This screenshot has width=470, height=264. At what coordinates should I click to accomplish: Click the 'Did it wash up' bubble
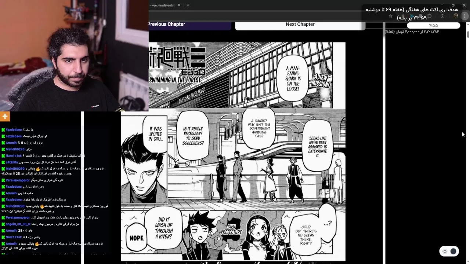click(x=164, y=228)
